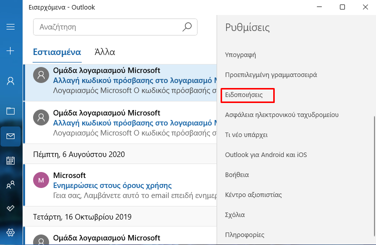Switch to the Εστιασμένα tab
This screenshot has width=376, height=245.
point(57,52)
